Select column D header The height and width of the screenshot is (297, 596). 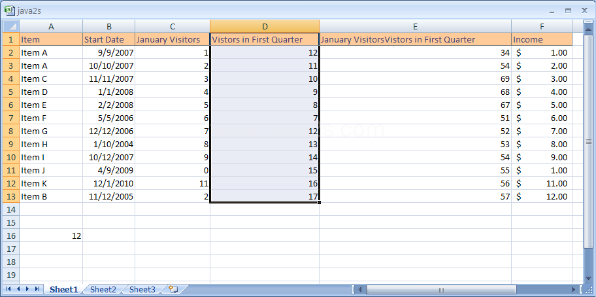pyautogui.click(x=265, y=26)
